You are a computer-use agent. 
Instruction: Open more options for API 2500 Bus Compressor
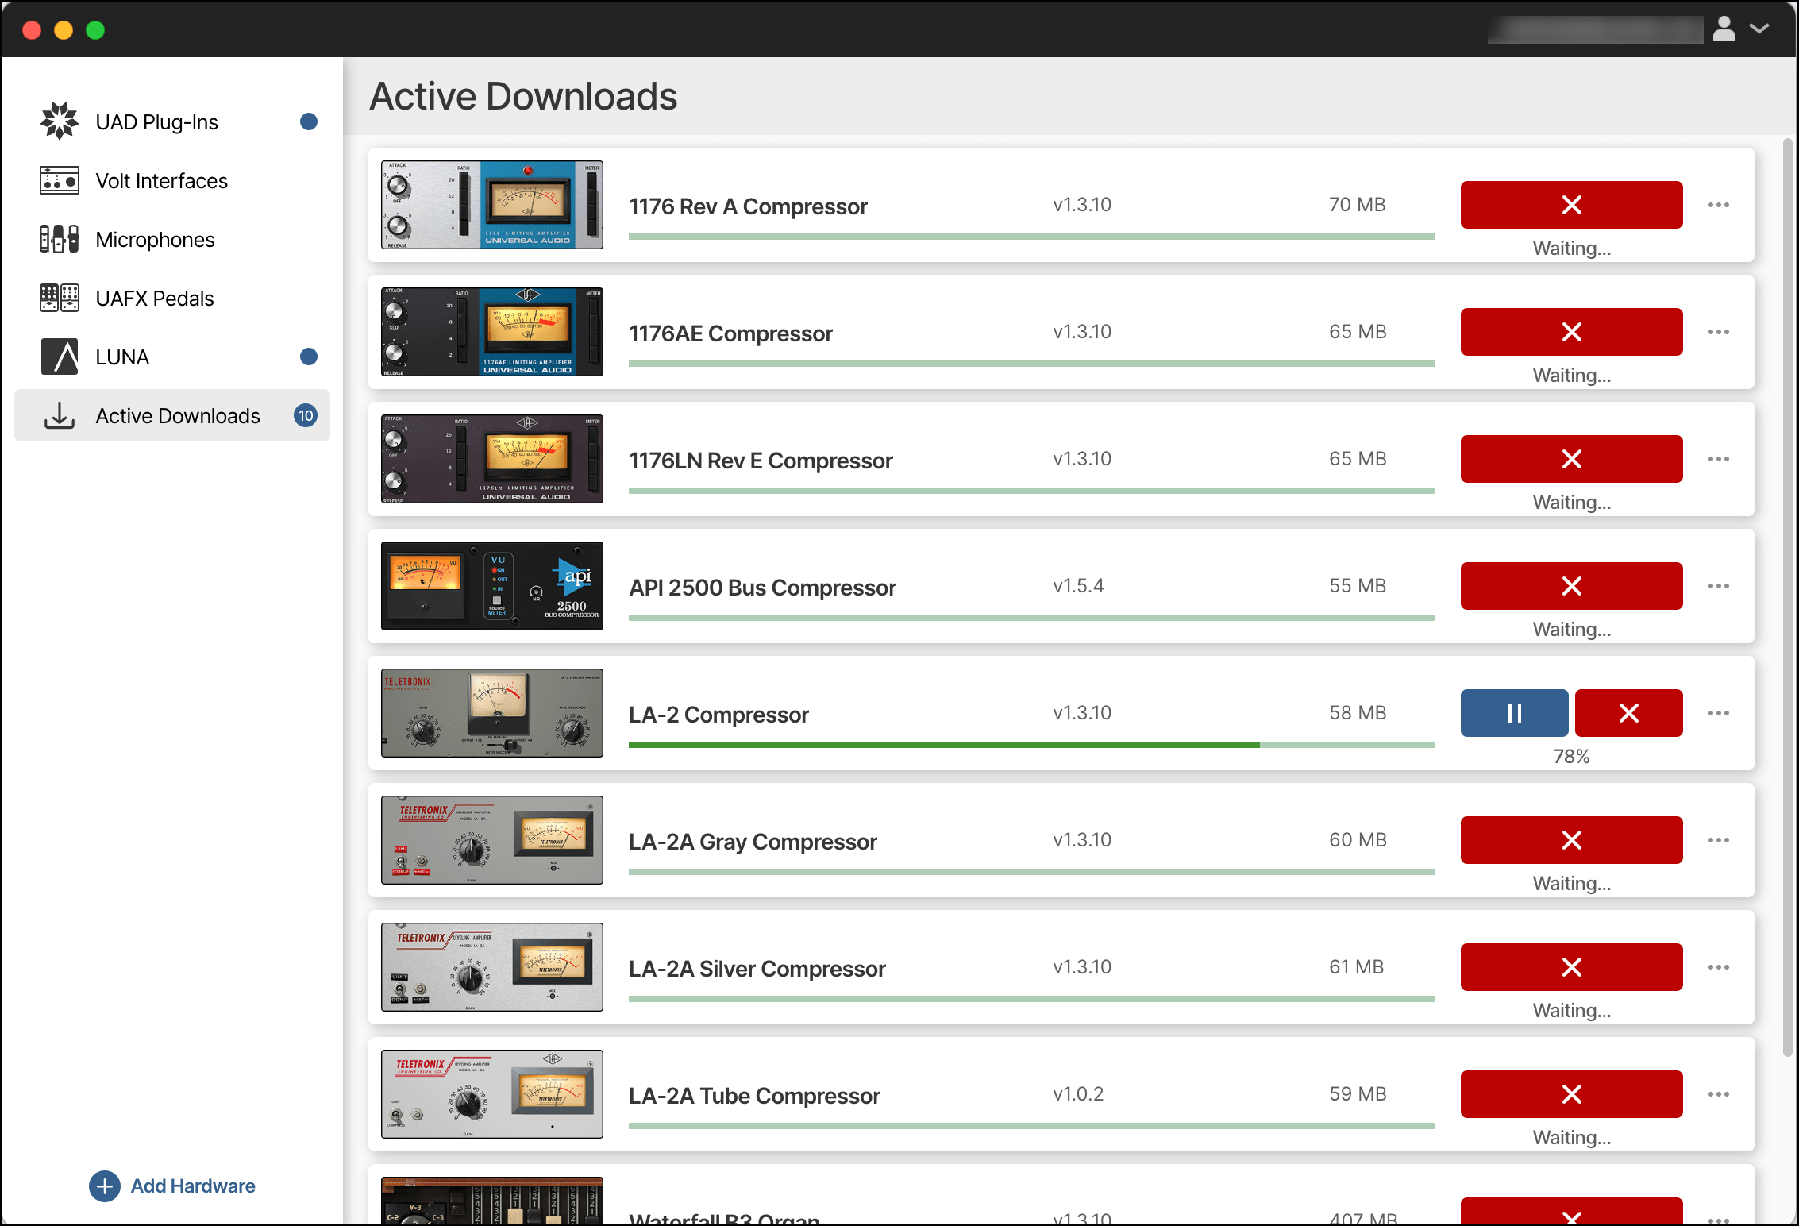[1719, 586]
